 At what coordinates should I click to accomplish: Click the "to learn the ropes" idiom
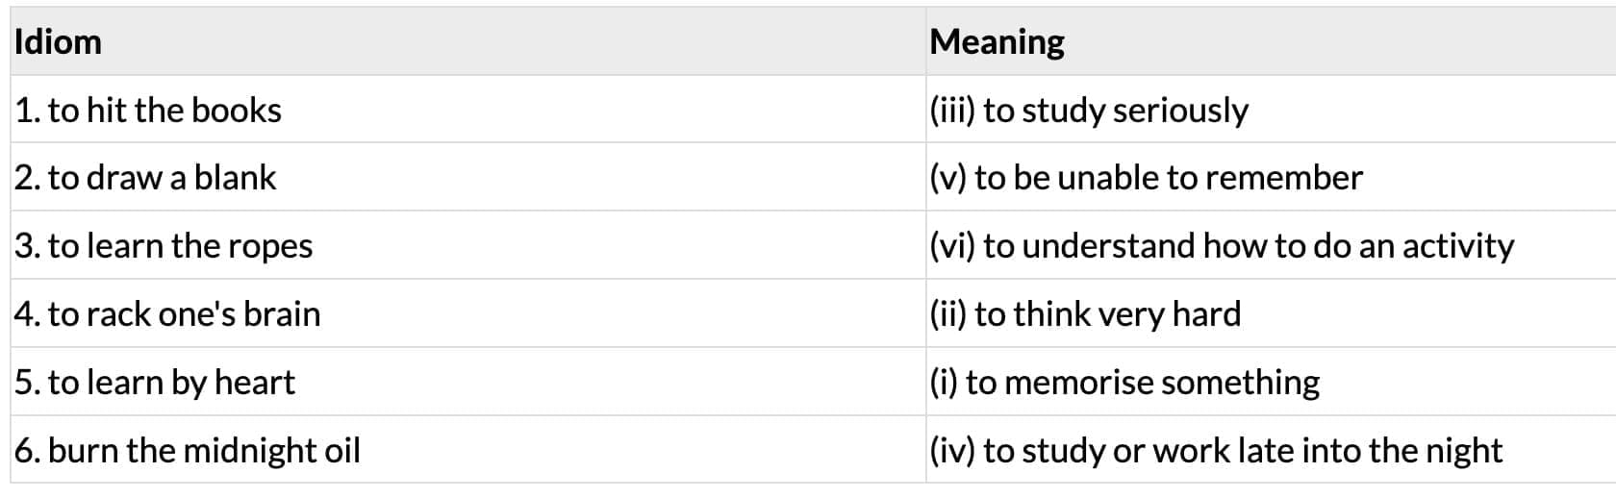click(x=180, y=246)
